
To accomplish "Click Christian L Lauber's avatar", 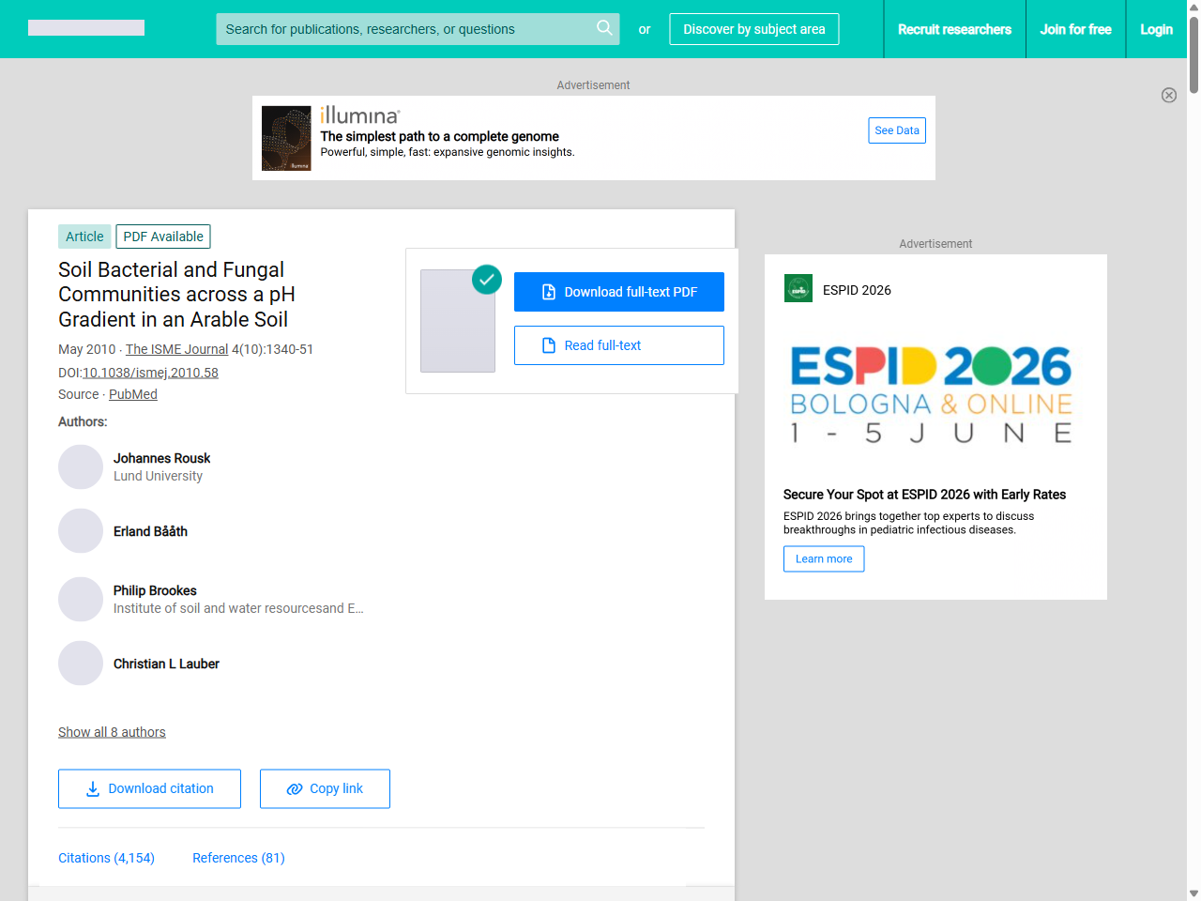I will [81, 664].
